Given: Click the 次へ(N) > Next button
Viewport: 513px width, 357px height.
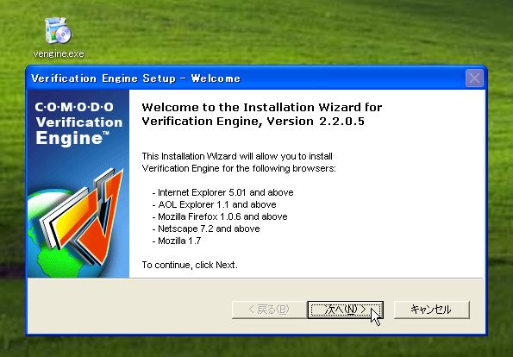Looking at the screenshot, I should pos(345,310).
